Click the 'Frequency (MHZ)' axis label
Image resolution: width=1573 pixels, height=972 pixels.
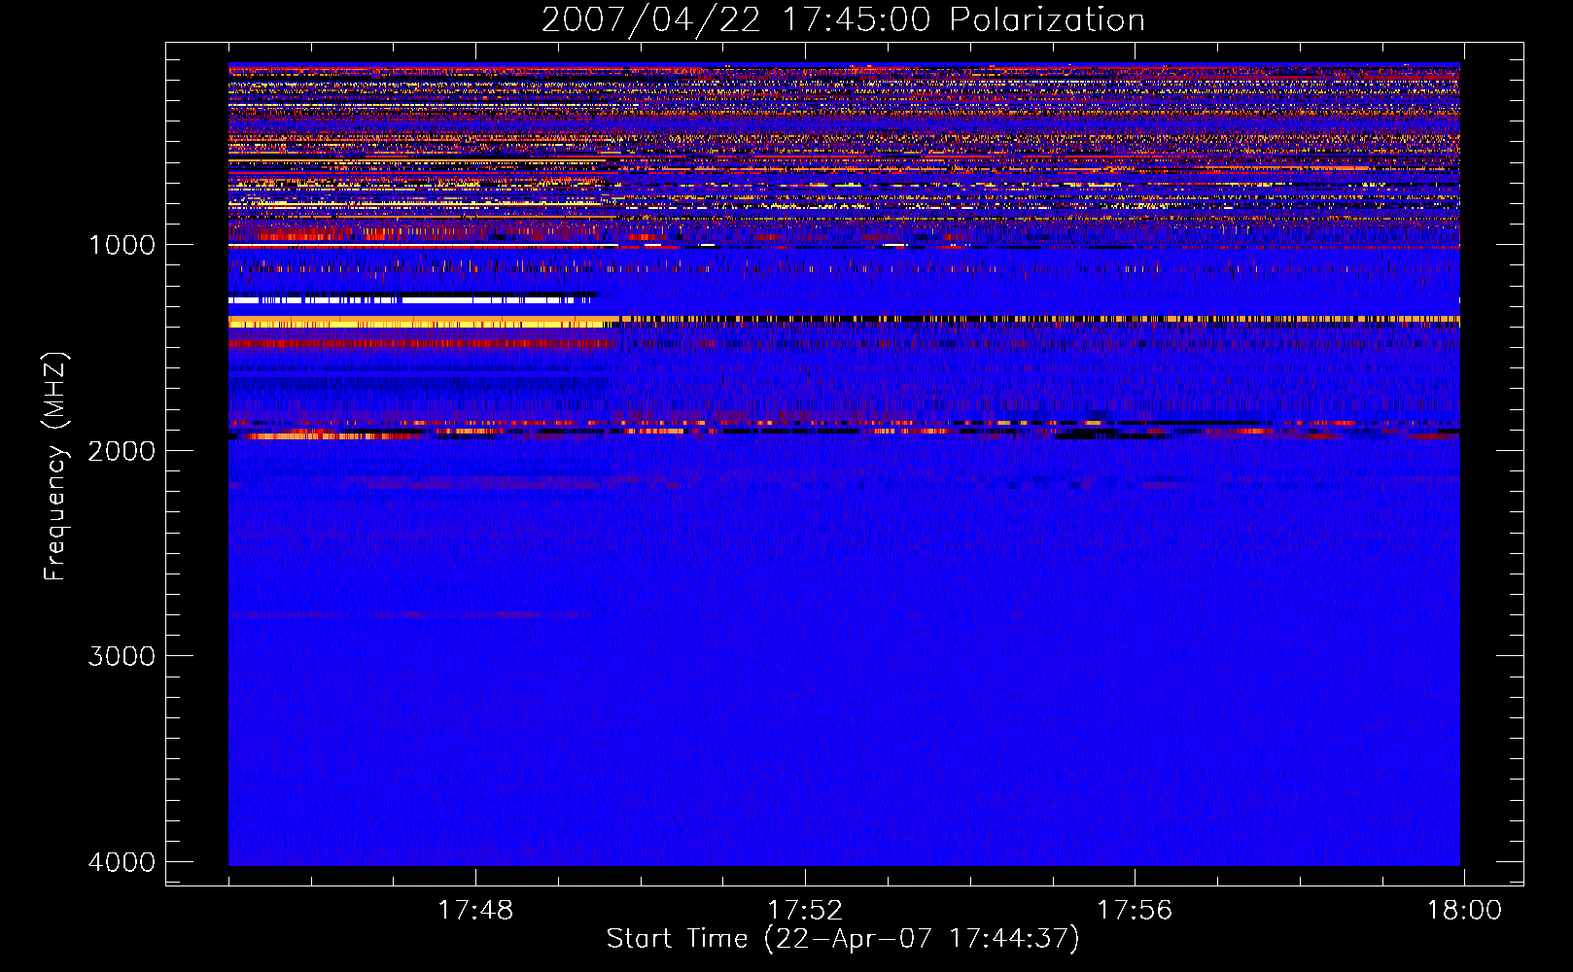(56, 467)
